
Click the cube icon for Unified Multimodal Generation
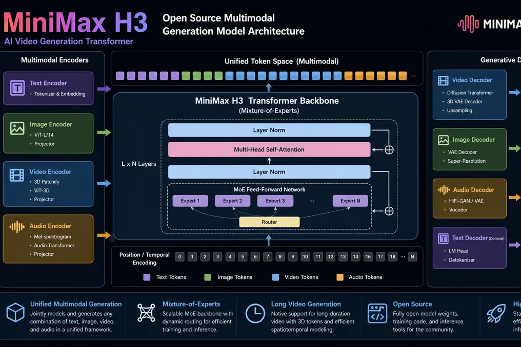(x=15, y=313)
